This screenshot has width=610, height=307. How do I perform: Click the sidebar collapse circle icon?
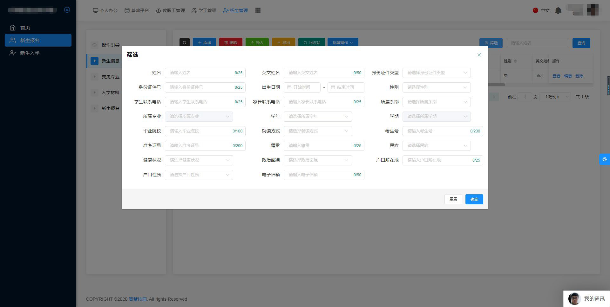[67, 10]
